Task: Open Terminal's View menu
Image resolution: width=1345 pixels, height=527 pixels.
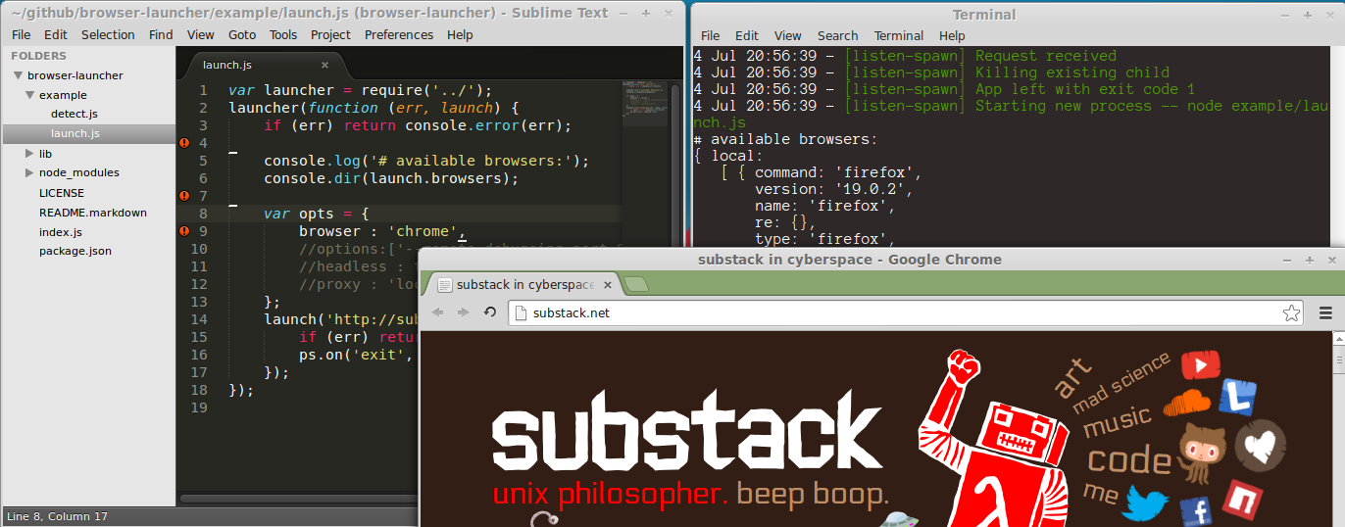Action: 787,35
